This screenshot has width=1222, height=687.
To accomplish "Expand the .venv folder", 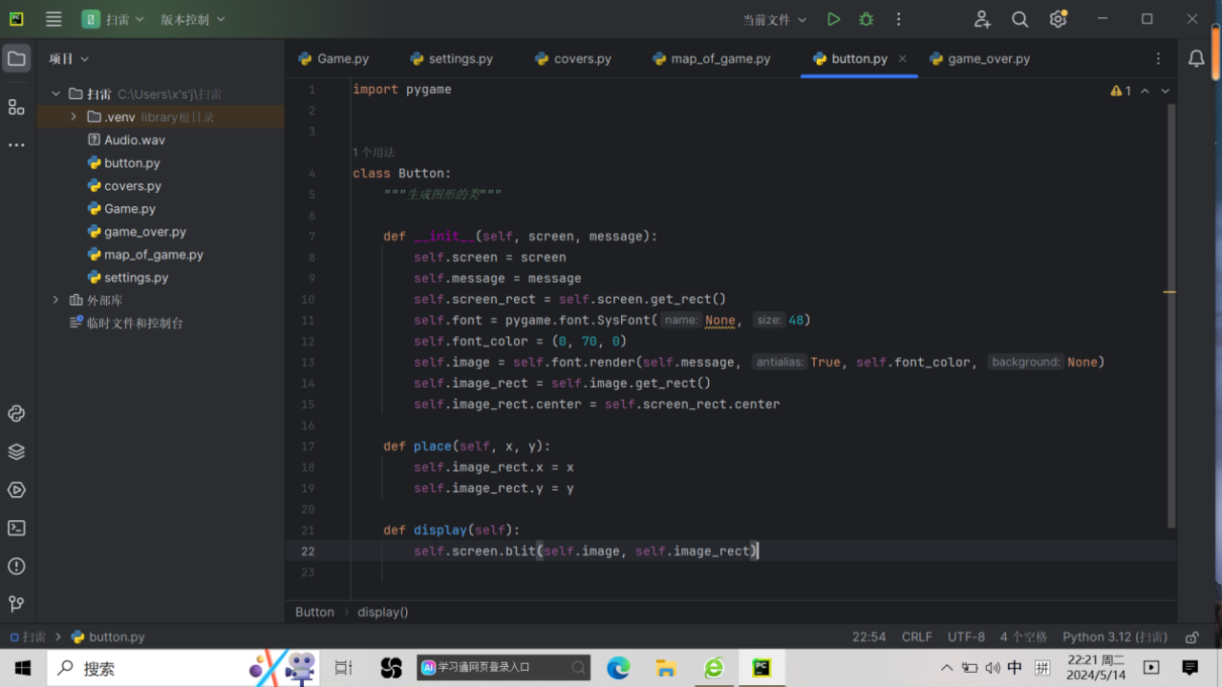I will [x=74, y=116].
